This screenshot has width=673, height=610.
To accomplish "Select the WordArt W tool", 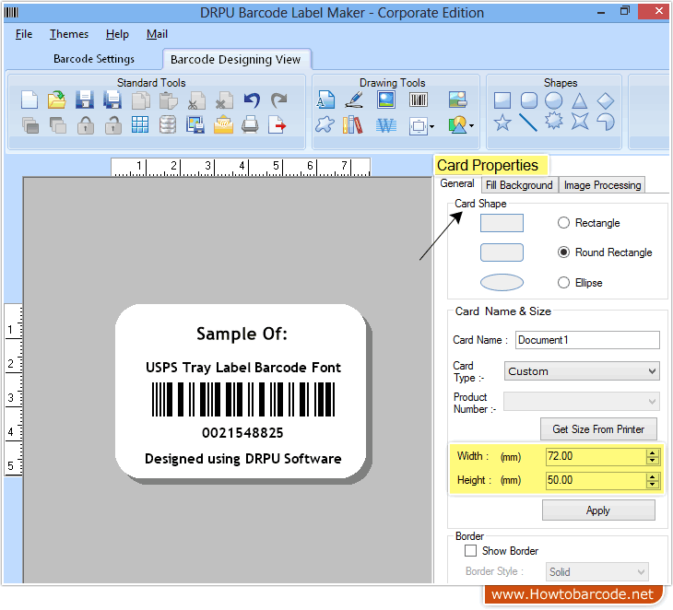I will coord(386,125).
